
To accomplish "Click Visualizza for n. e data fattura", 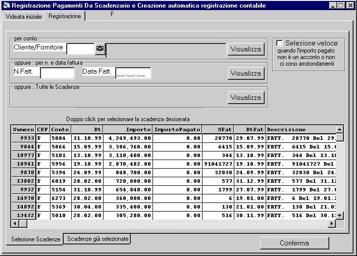I will click(246, 73).
